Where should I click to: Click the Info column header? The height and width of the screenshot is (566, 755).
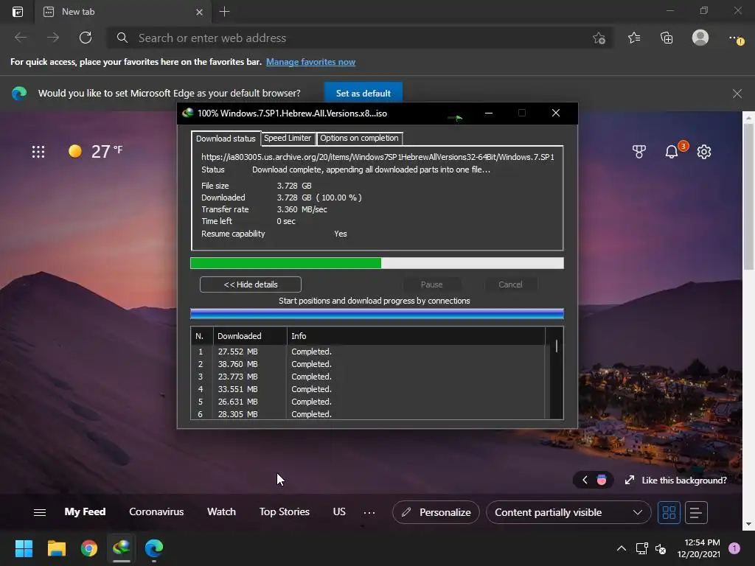tap(416, 336)
